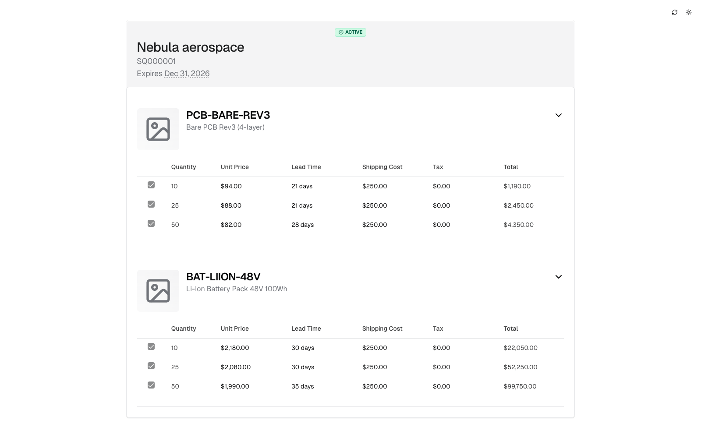Click the PCB table Shipping Cost header

(382, 167)
